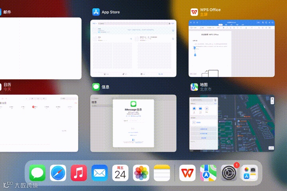Click the search bar in App Store card

point(134,23)
